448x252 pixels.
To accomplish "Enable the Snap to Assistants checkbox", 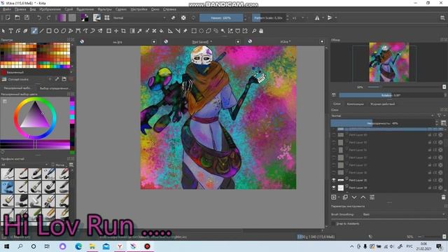I will click(x=333, y=224).
